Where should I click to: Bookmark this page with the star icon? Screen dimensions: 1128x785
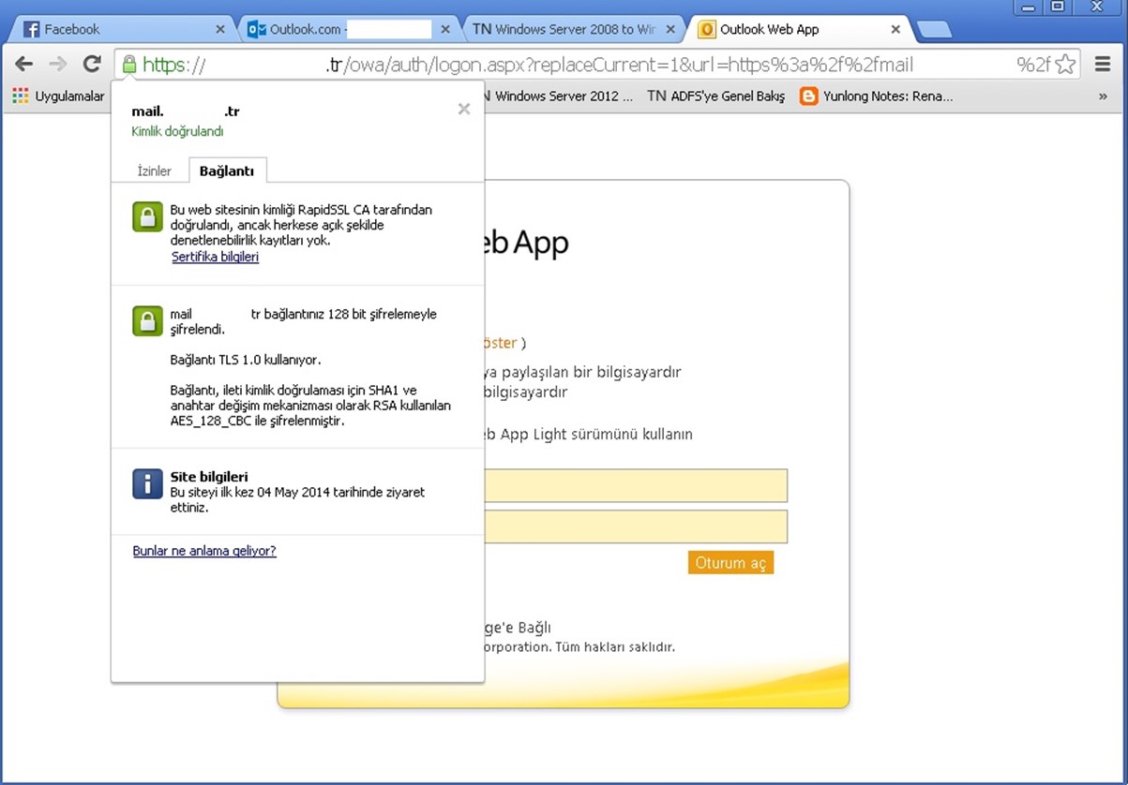click(1065, 65)
